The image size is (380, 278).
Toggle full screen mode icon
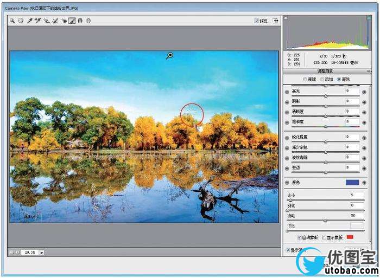point(275,21)
